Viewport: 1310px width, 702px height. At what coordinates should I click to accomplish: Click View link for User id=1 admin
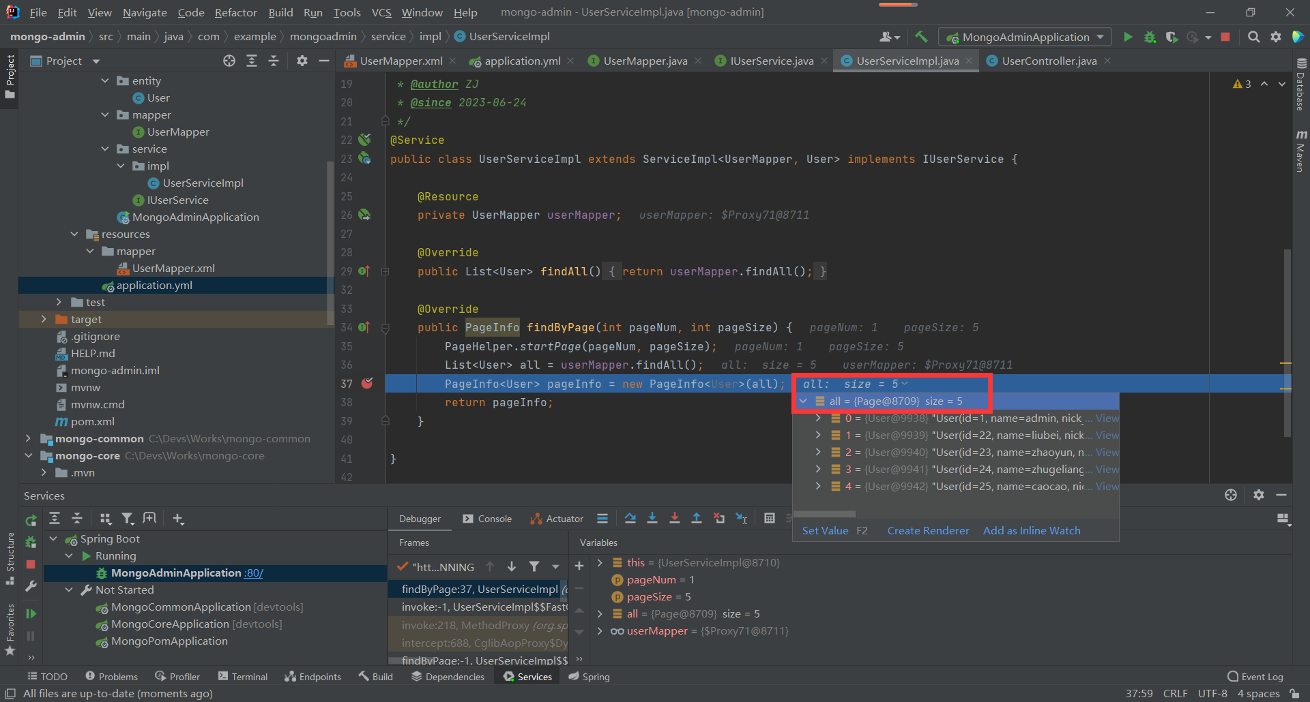(x=1107, y=418)
